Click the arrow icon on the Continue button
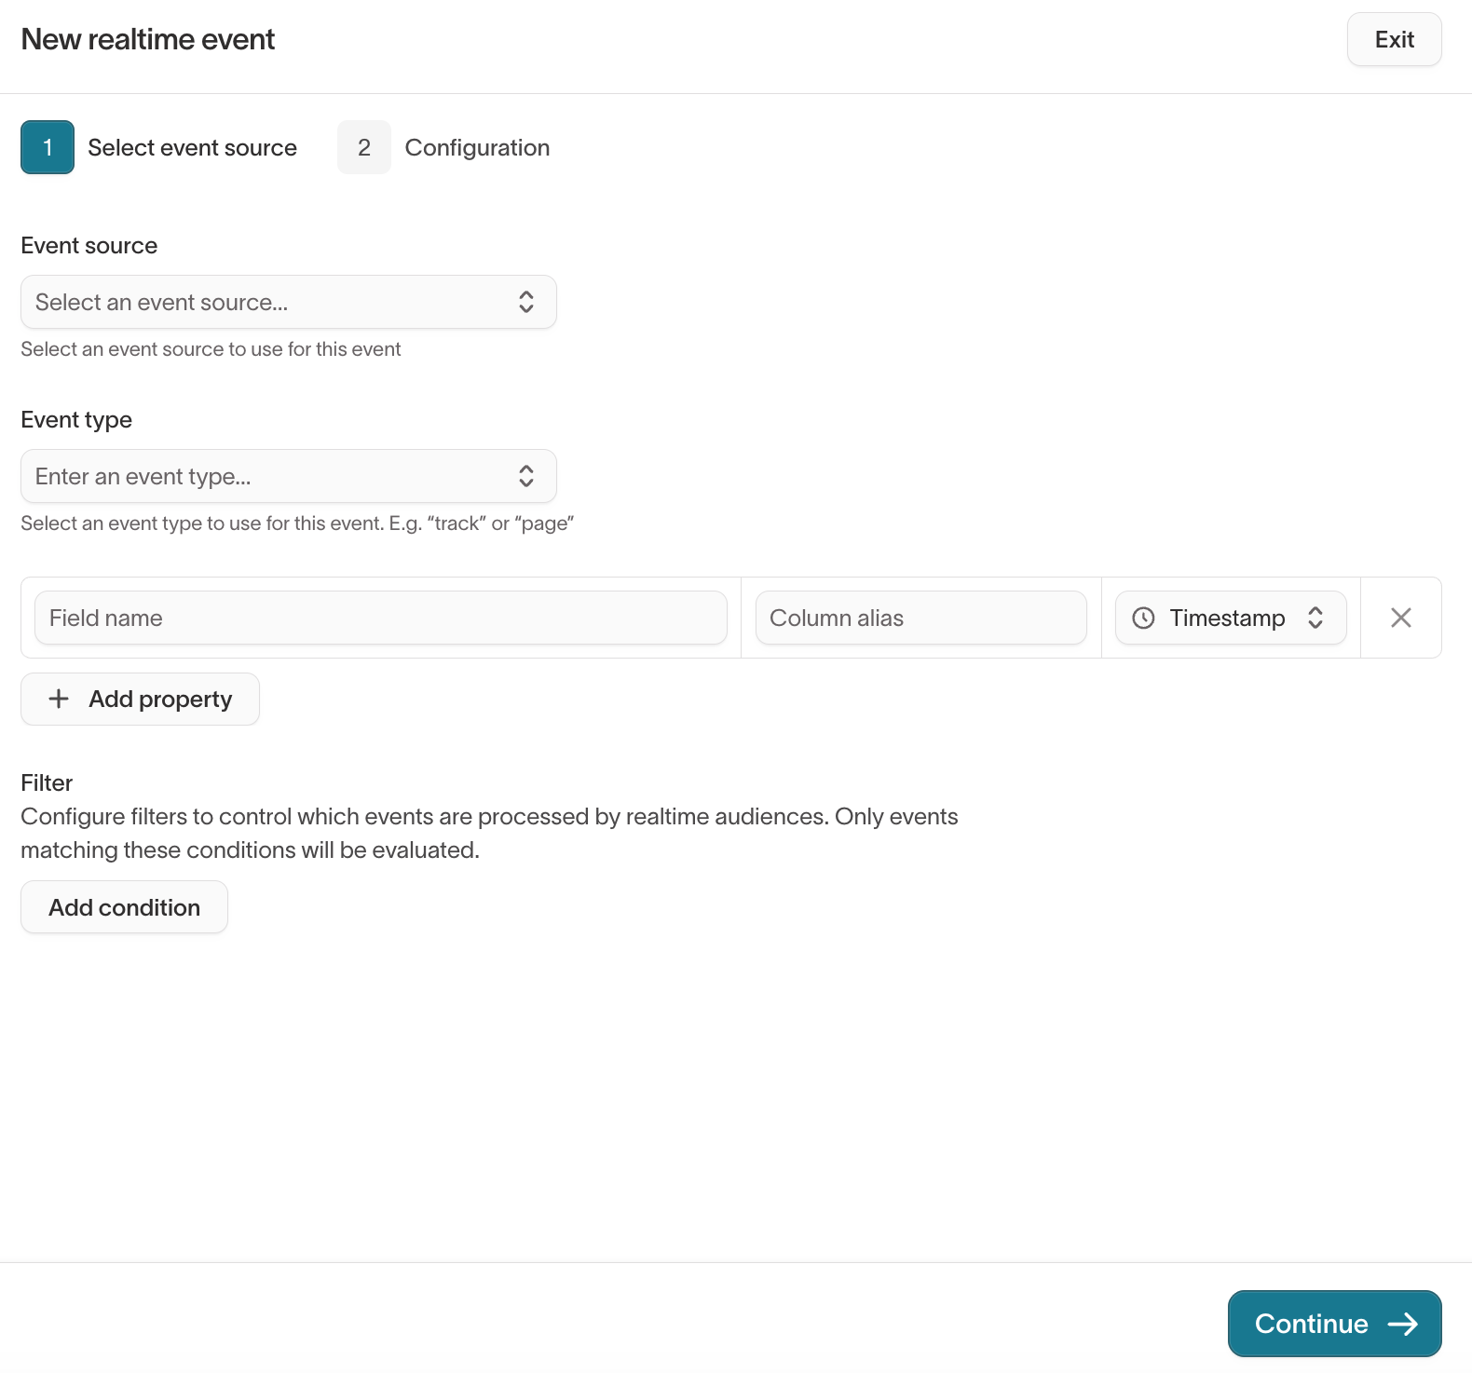Screen dimensions: 1472x1373 [x=1402, y=1324]
